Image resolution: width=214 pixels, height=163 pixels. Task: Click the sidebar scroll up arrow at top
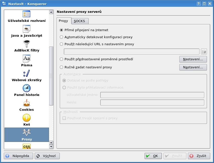51,12
